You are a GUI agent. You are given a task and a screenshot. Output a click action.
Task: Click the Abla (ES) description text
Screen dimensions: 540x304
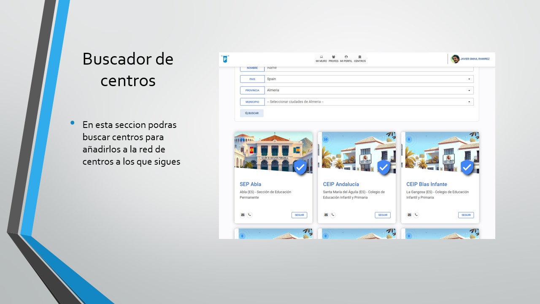265,195
